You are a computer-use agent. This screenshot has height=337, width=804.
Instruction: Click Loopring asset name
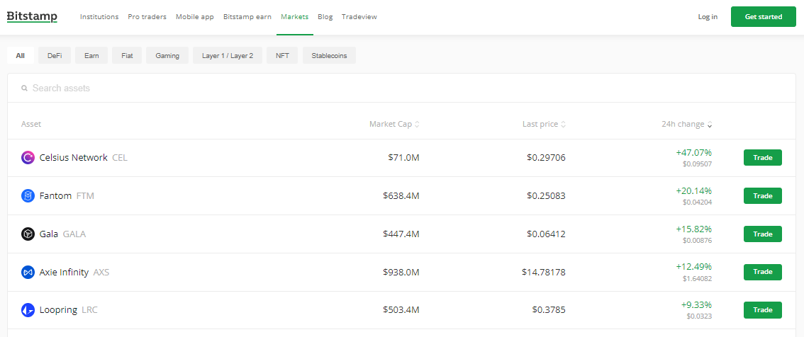pyautogui.click(x=58, y=310)
